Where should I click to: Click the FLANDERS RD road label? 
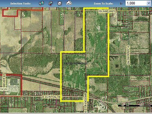tap(128, 55)
